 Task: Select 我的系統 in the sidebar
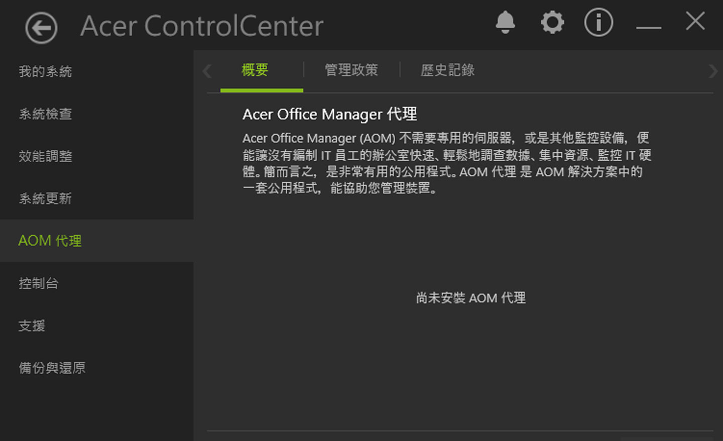pos(45,71)
